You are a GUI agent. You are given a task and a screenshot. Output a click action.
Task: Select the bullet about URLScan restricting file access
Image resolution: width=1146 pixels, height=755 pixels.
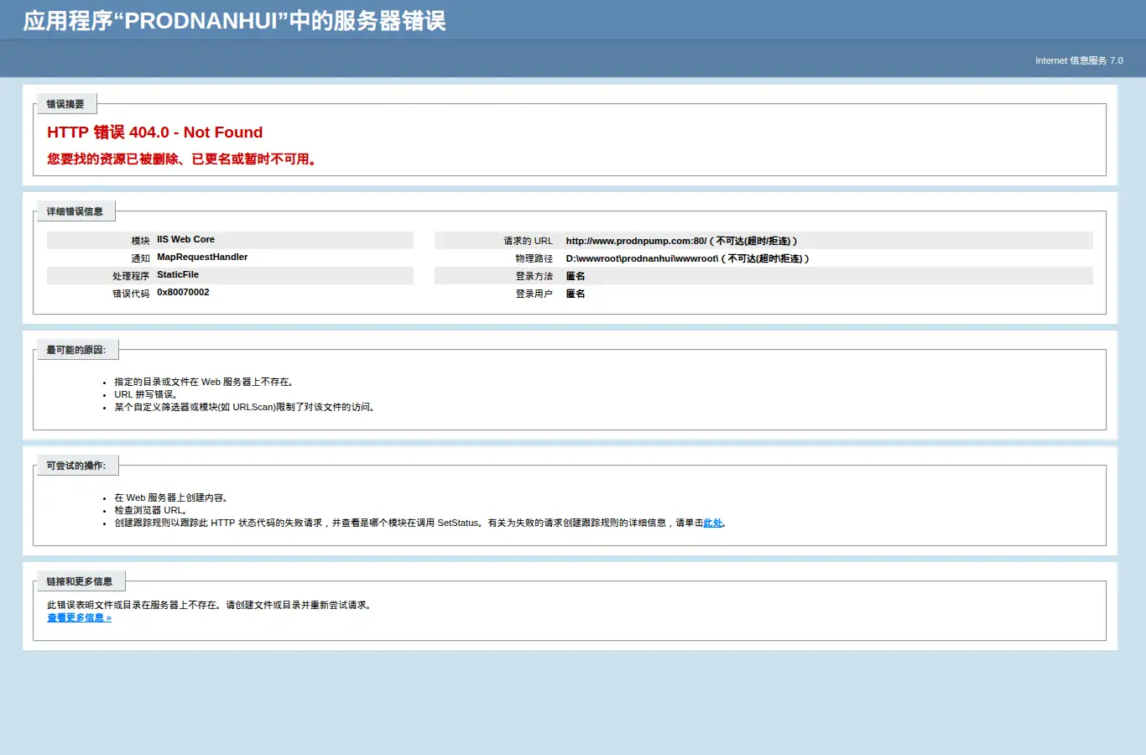pos(245,407)
